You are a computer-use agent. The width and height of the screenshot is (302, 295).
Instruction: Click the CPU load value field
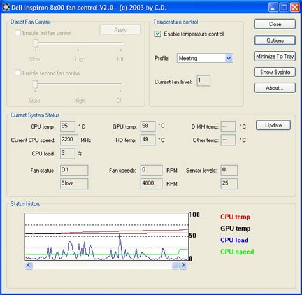(x=68, y=154)
